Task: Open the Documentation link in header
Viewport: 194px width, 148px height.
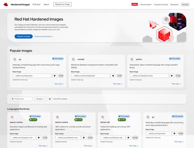Action: [x=146, y=5]
